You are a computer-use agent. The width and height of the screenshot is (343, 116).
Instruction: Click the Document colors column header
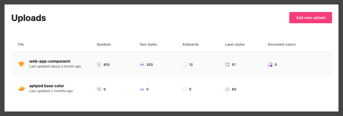point(282,45)
